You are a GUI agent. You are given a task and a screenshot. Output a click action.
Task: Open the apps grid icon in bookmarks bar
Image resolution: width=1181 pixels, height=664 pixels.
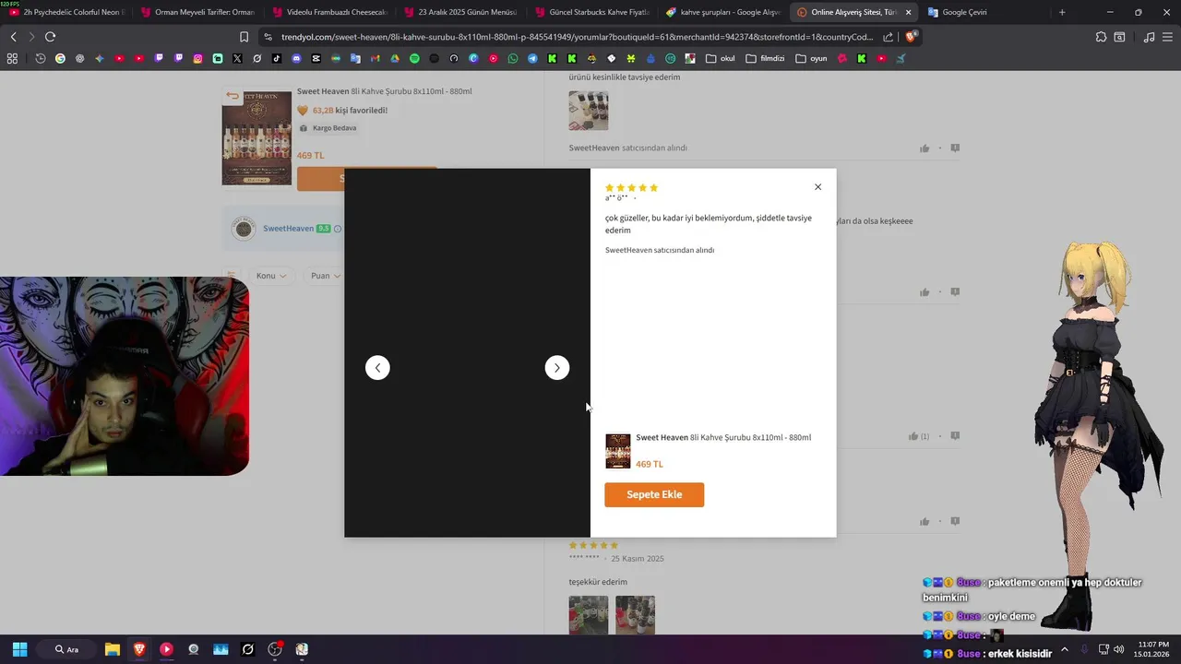(x=12, y=58)
